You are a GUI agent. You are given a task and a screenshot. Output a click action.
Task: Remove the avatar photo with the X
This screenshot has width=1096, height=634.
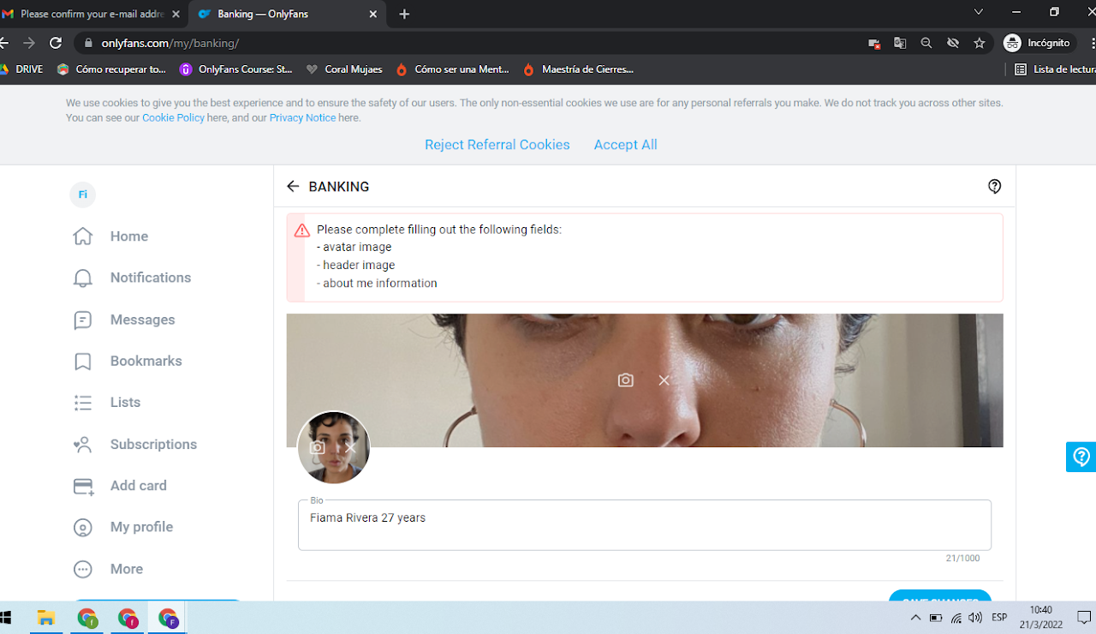coord(350,447)
